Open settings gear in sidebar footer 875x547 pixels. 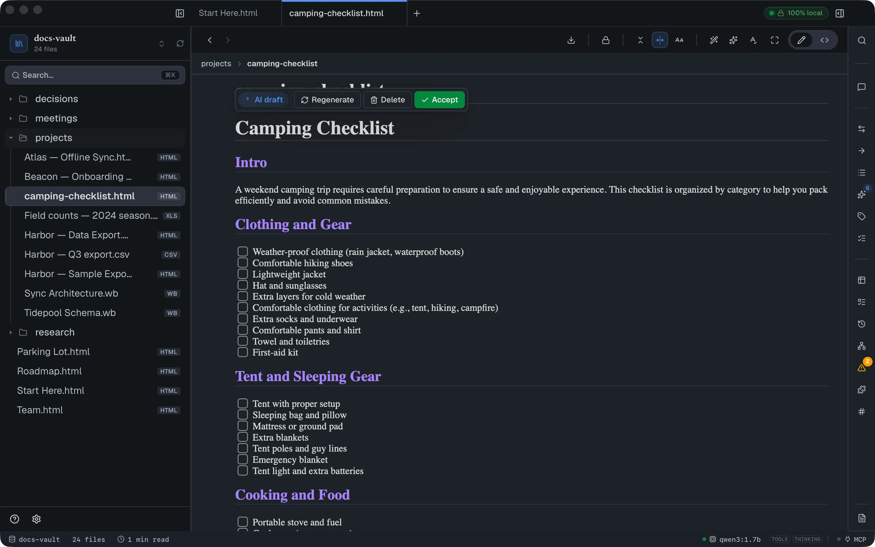coord(36,519)
